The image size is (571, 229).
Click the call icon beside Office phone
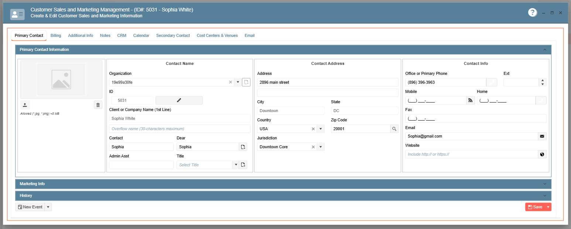(492, 82)
